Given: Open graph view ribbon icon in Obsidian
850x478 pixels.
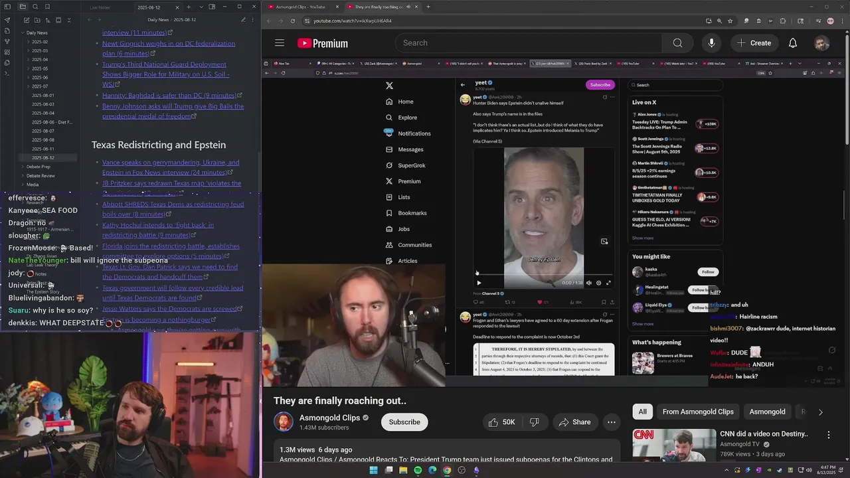Looking at the screenshot, I should (x=7, y=41).
